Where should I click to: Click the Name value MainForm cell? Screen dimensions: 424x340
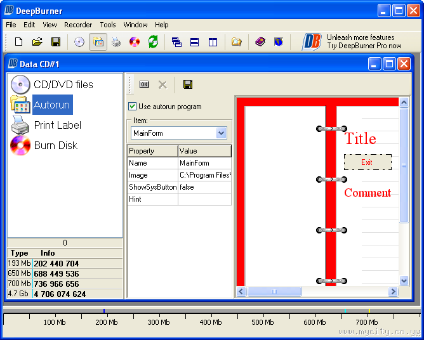[204, 163]
